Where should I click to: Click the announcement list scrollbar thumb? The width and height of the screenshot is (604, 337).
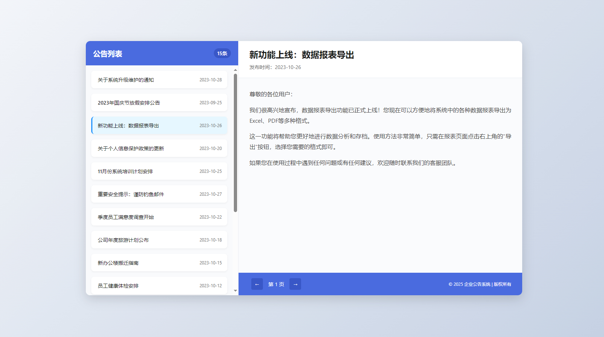point(235,143)
